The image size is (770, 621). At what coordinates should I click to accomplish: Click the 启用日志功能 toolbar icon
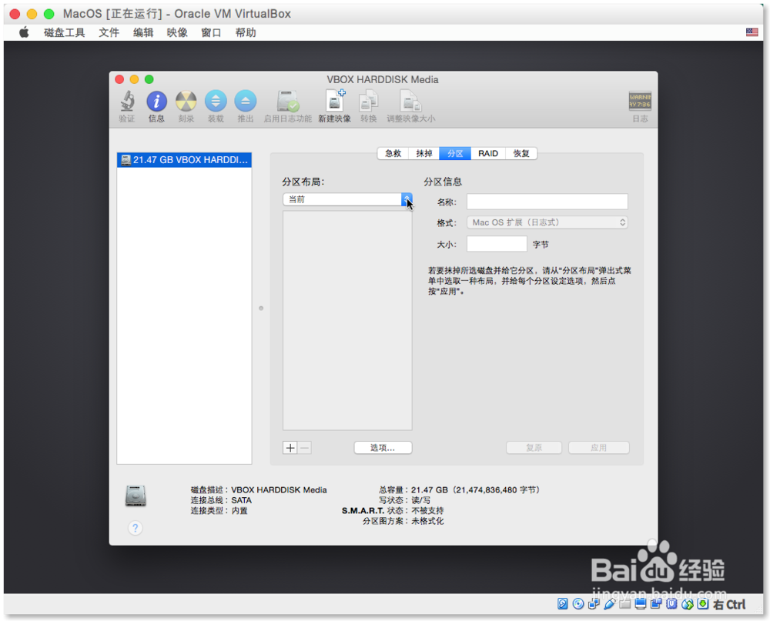(x=286, y=102)
